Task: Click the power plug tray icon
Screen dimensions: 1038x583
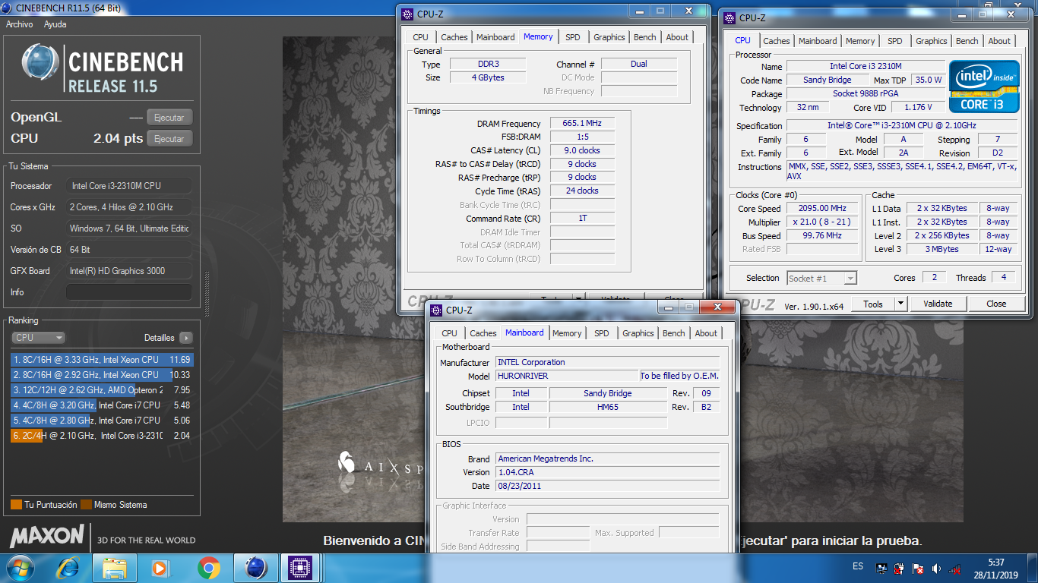Action: coord(900,568)
